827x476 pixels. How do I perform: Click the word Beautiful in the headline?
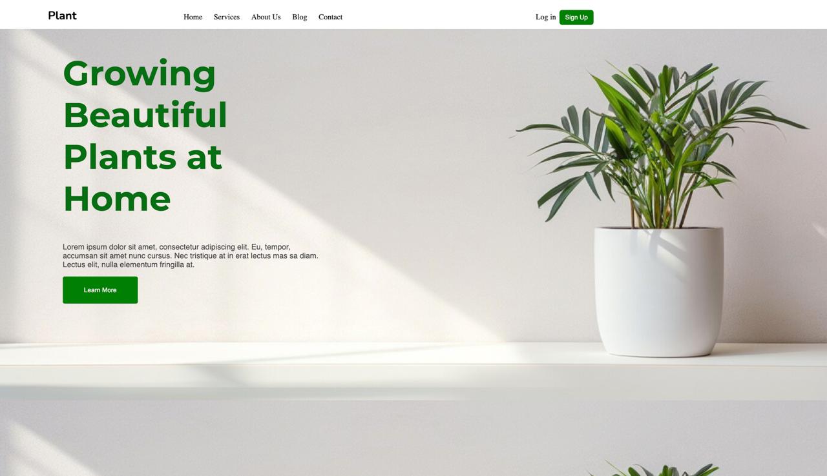145,115
